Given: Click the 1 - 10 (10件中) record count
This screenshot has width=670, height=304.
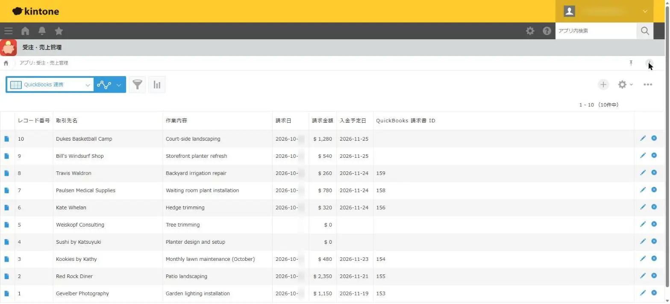Looking at the screenshot, I should coord(599,105).
